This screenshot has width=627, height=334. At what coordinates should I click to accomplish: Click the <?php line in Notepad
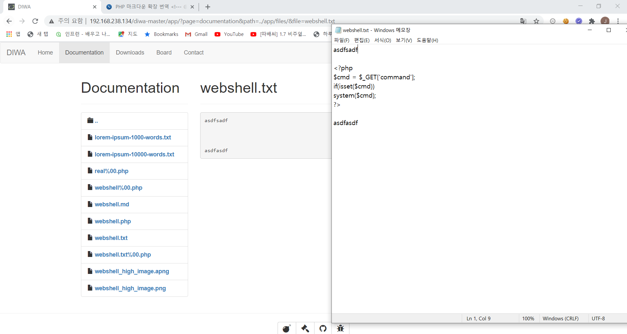click(x=343, y=68)
